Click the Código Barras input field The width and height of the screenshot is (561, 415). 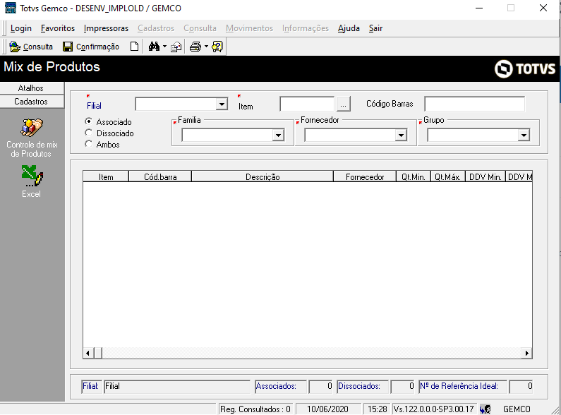click(x=474, y=104)
